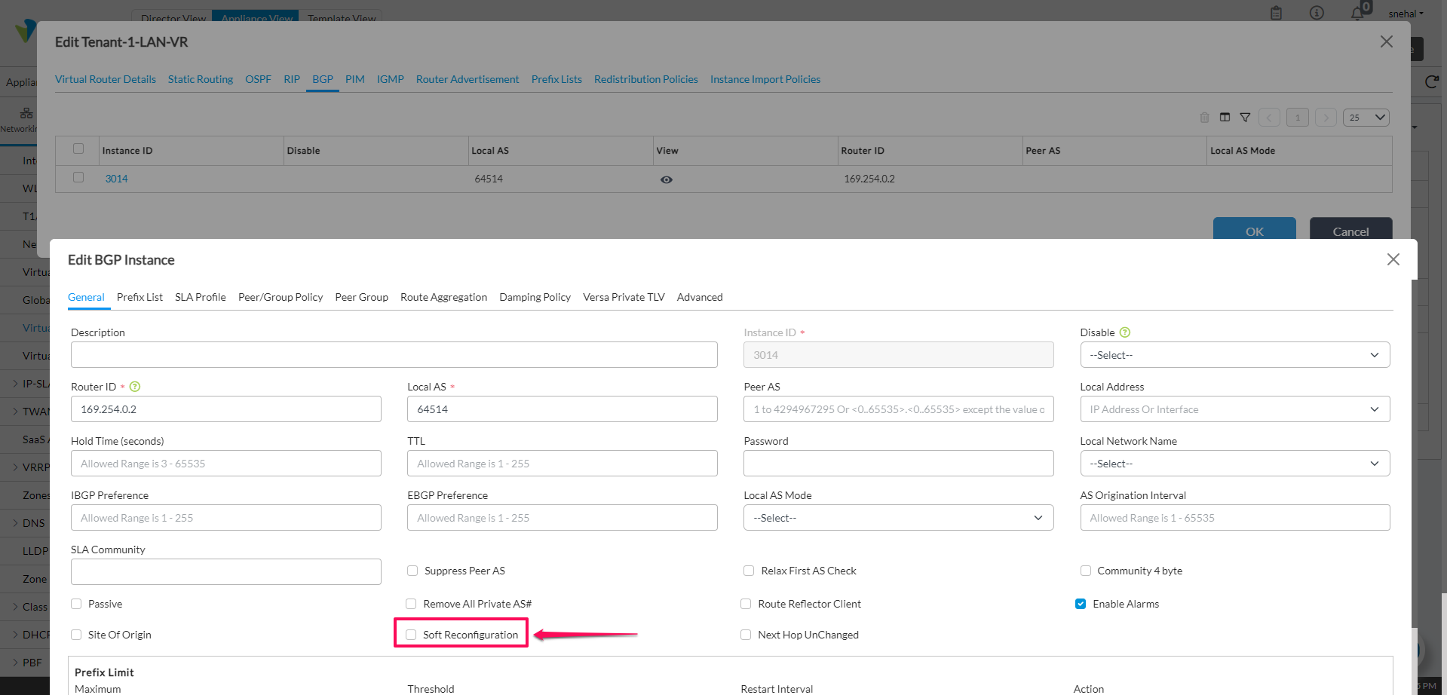Open the snehal user menu
Image resolution: width=1447 pixels, height=695 pixels.
click(x=1406, y=14)
